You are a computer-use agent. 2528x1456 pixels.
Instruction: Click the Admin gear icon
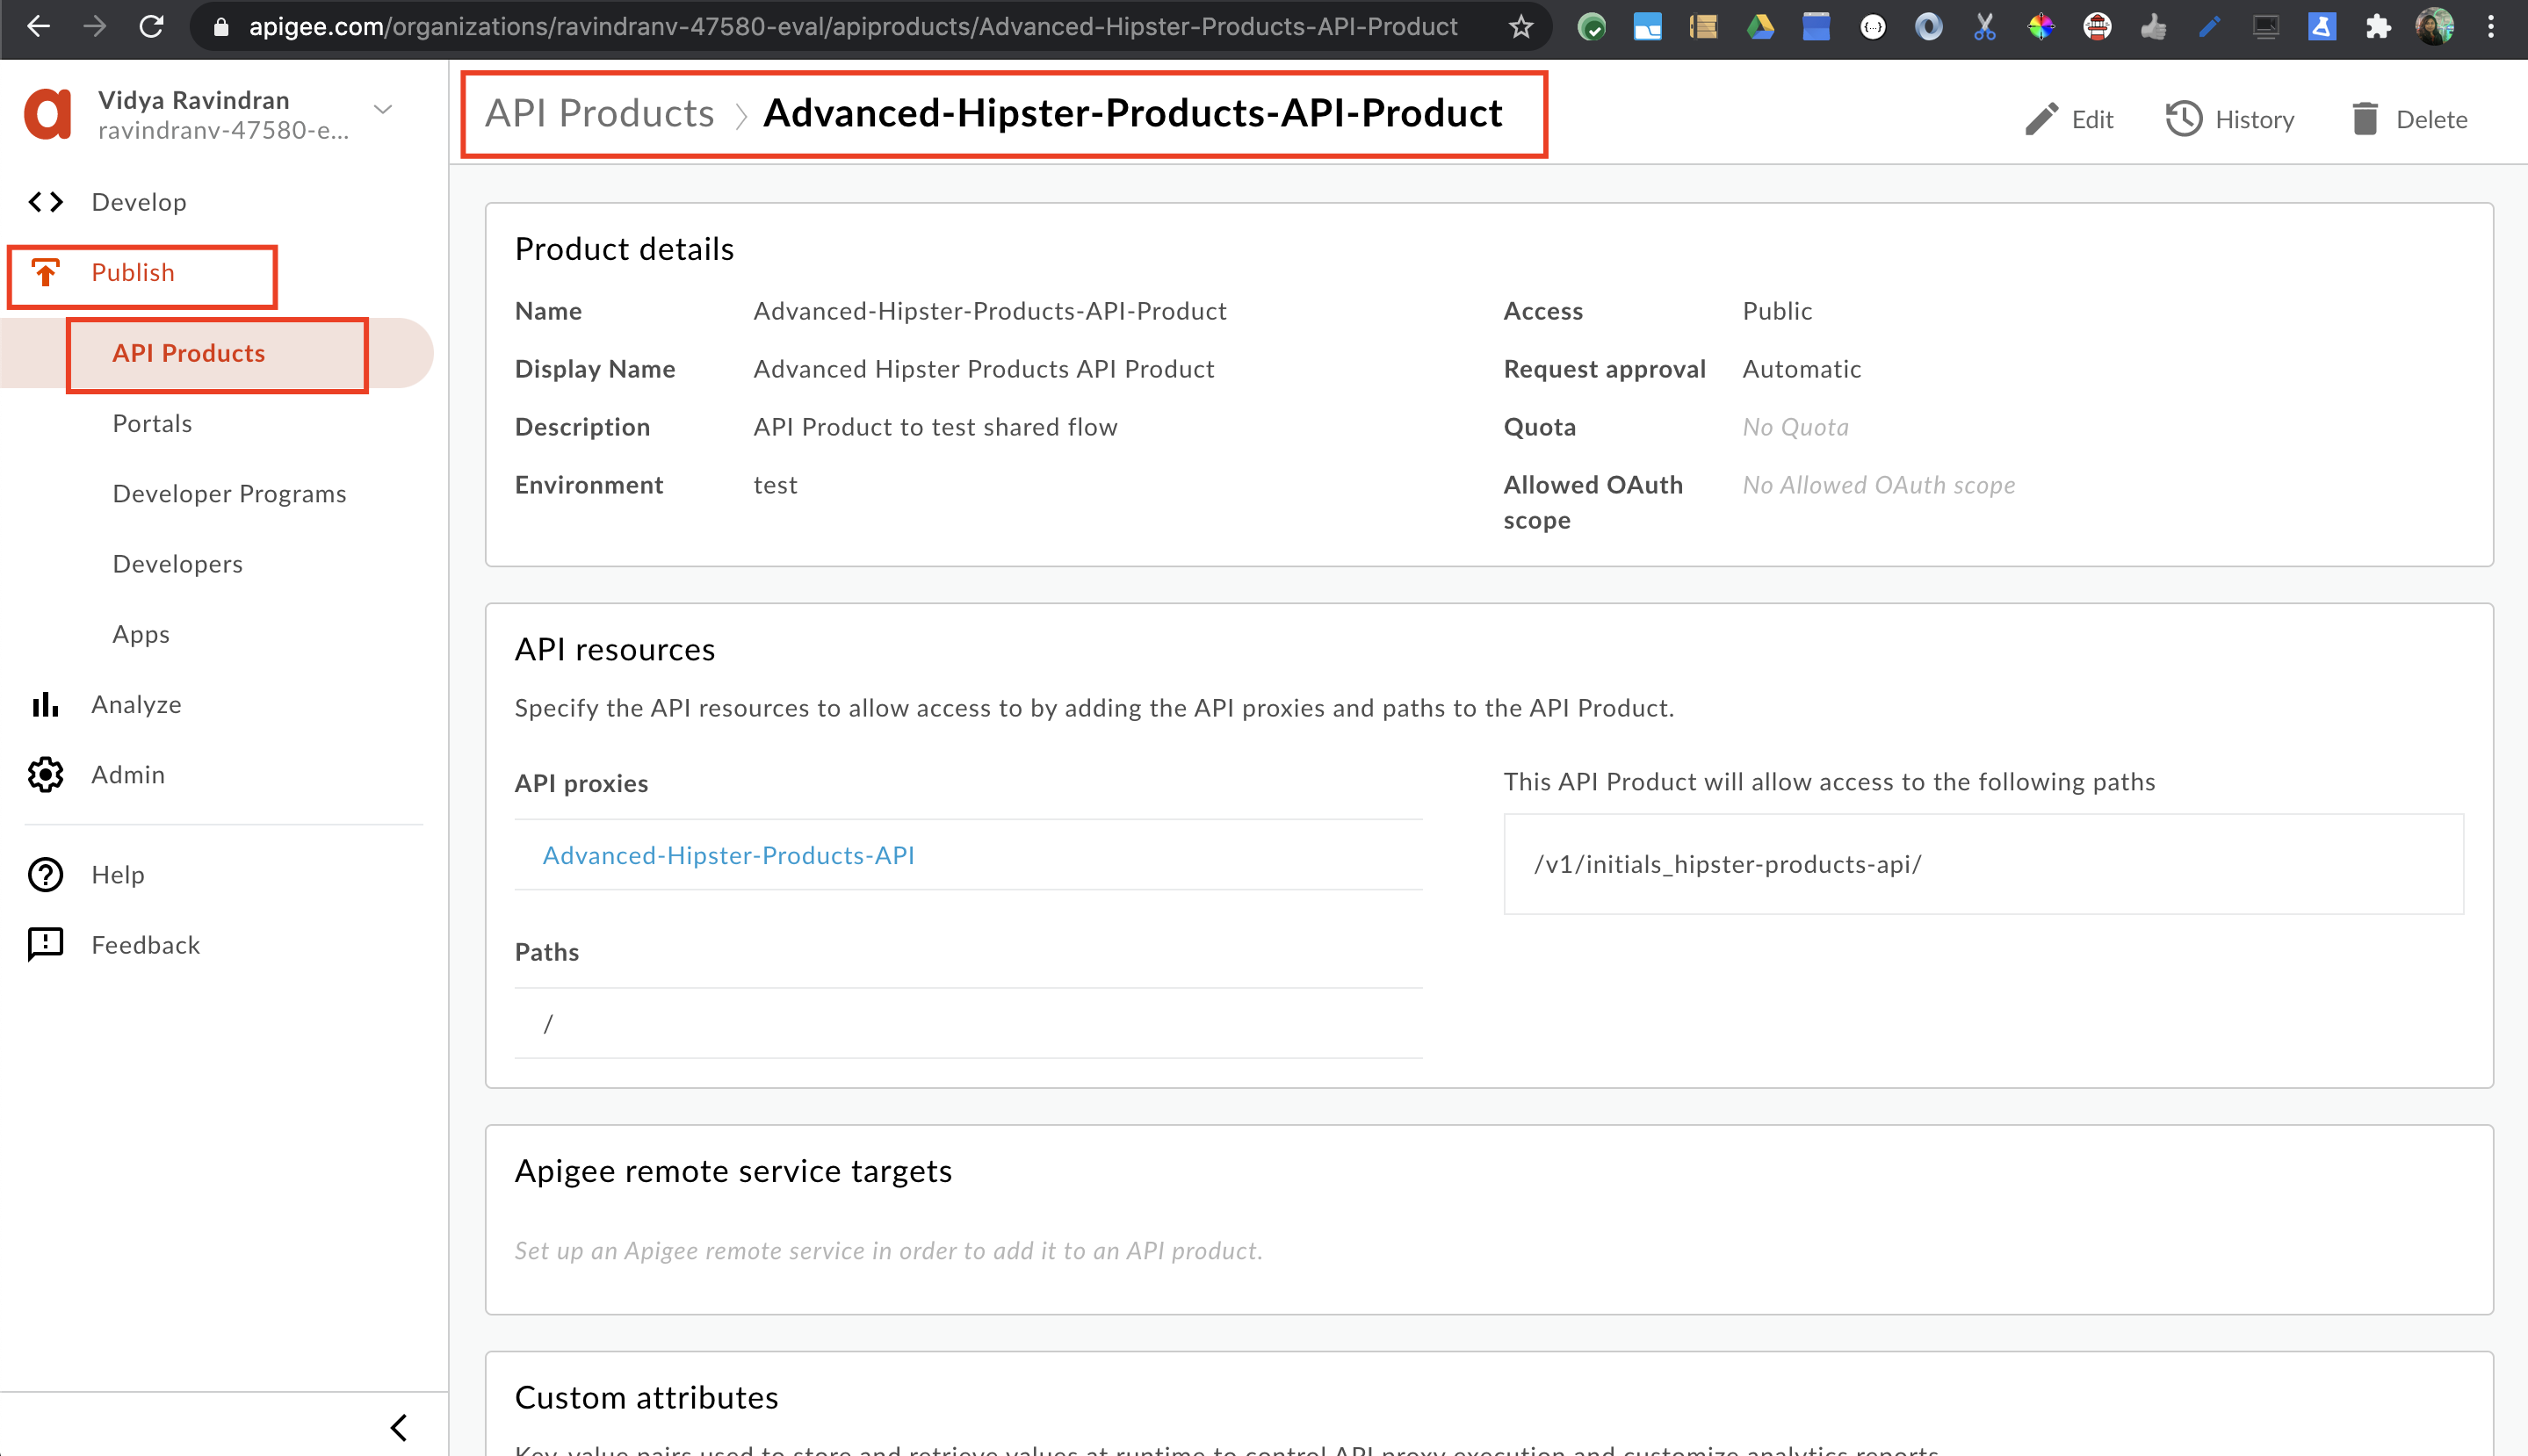pos(46,774)
